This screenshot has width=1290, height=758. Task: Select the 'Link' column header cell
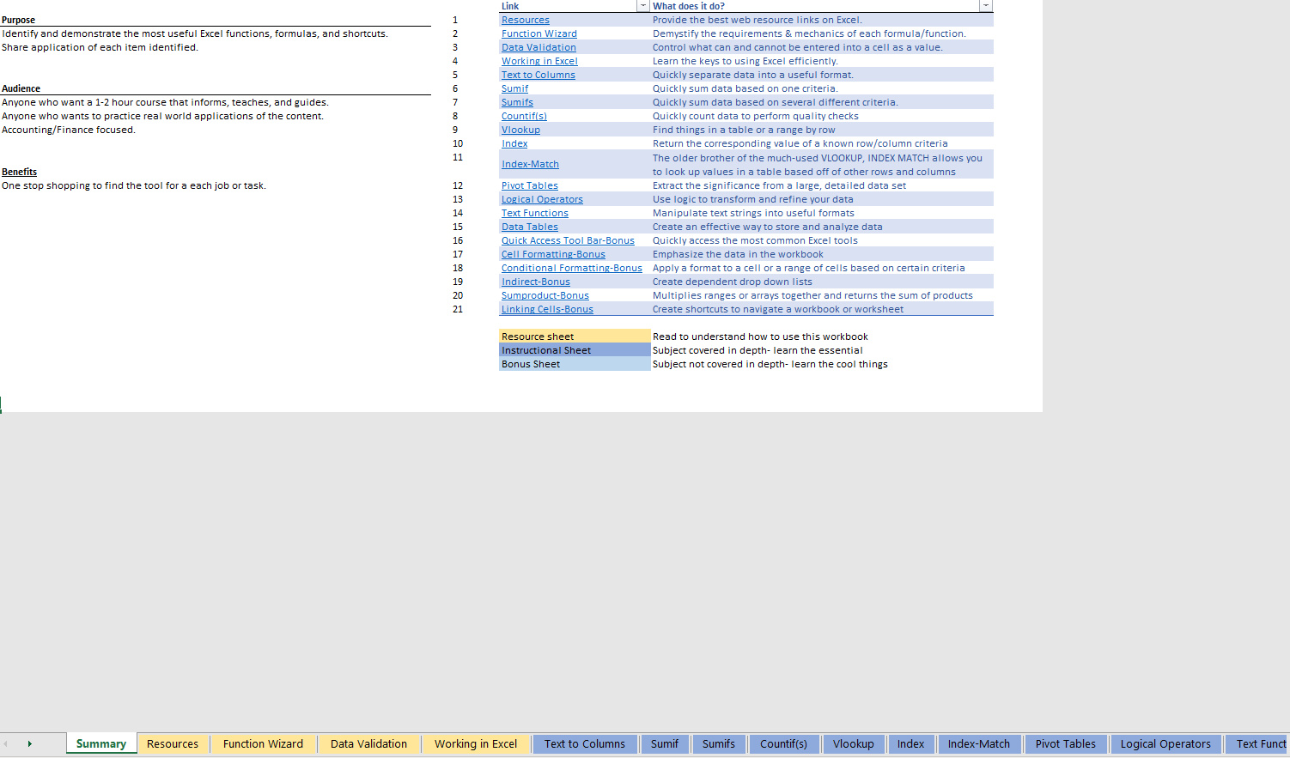(568, 6)
